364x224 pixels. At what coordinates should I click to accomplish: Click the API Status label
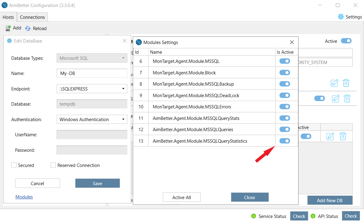[328, 216]
